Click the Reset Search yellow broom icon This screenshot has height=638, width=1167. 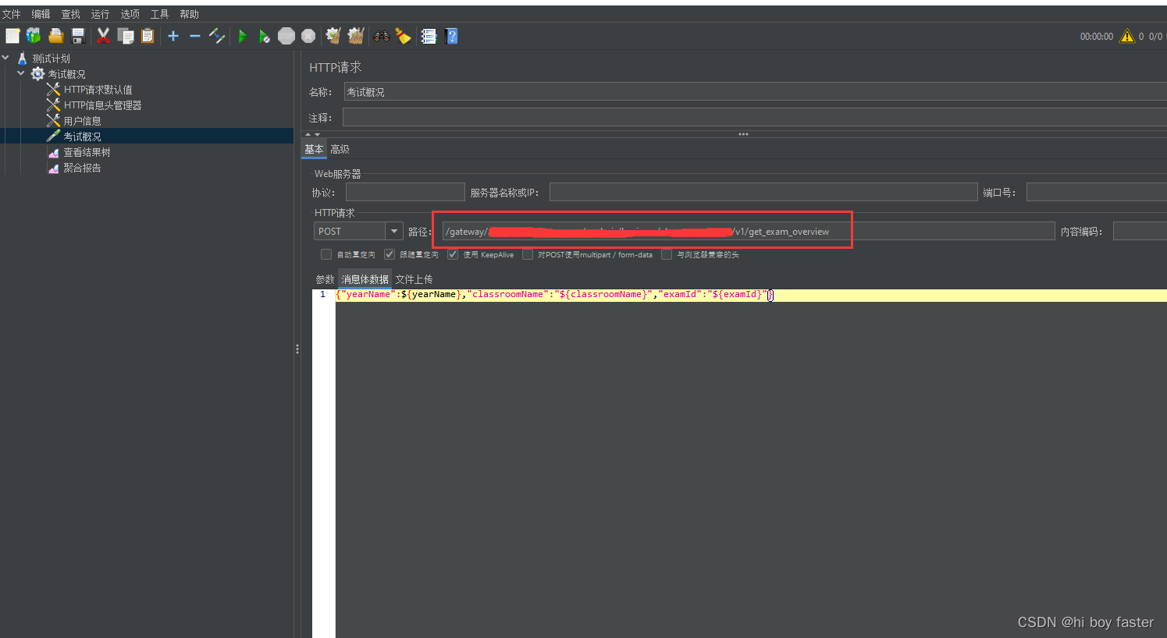tap(403, 36)
